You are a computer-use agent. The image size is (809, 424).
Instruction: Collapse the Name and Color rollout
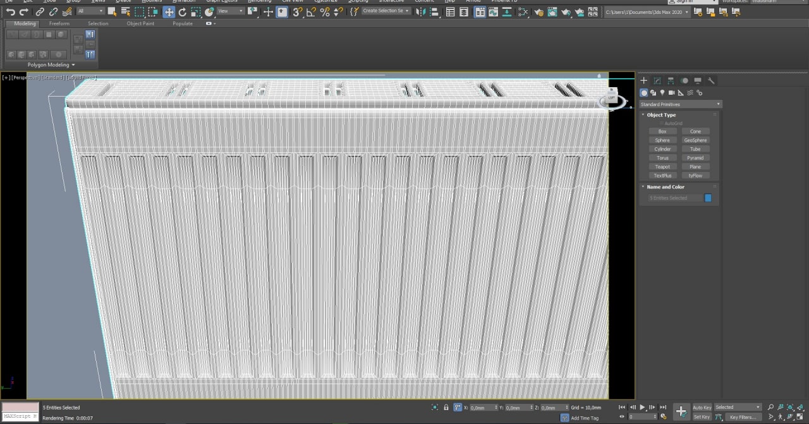click(x=665, y=187)
